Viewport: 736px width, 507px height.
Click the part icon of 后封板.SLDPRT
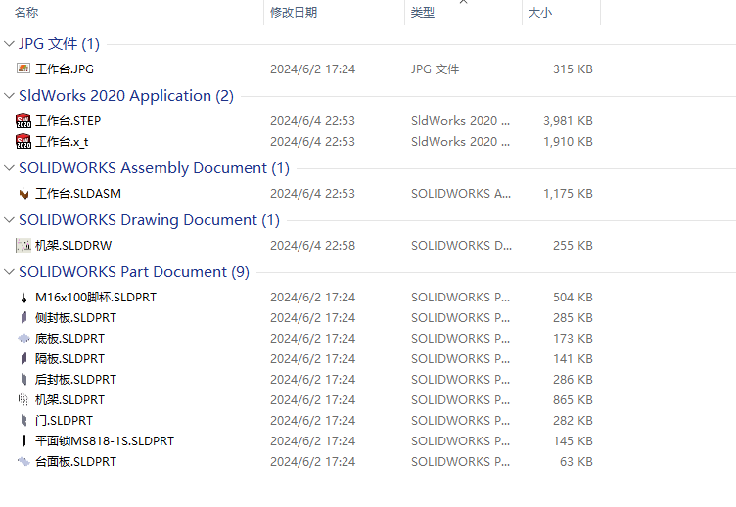coord(23,380)
